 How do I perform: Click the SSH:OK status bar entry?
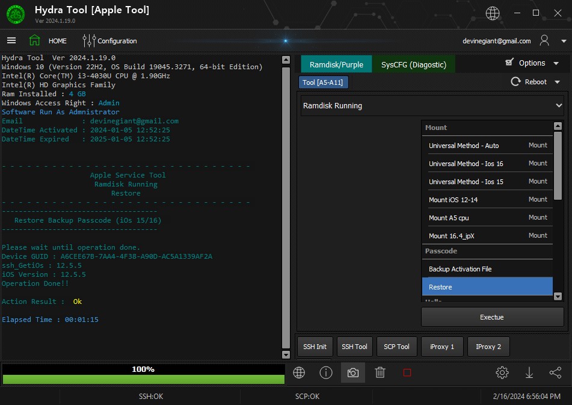coord(150,396)
